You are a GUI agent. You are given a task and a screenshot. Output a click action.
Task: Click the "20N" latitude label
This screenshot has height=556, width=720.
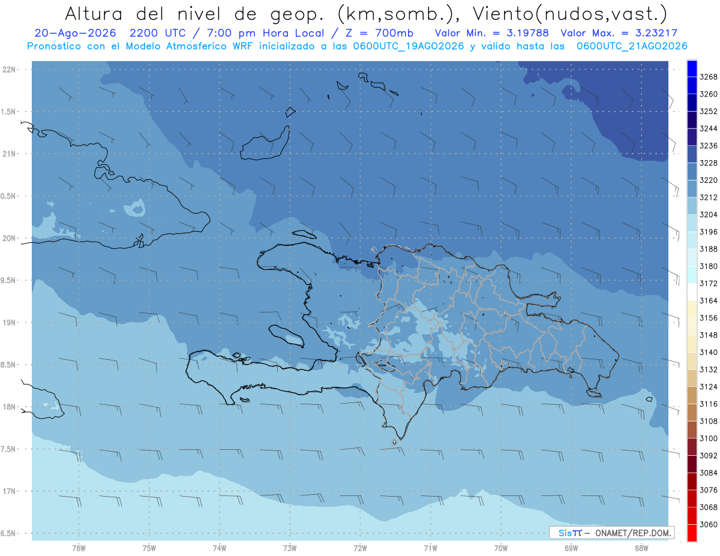pos(10,238)
